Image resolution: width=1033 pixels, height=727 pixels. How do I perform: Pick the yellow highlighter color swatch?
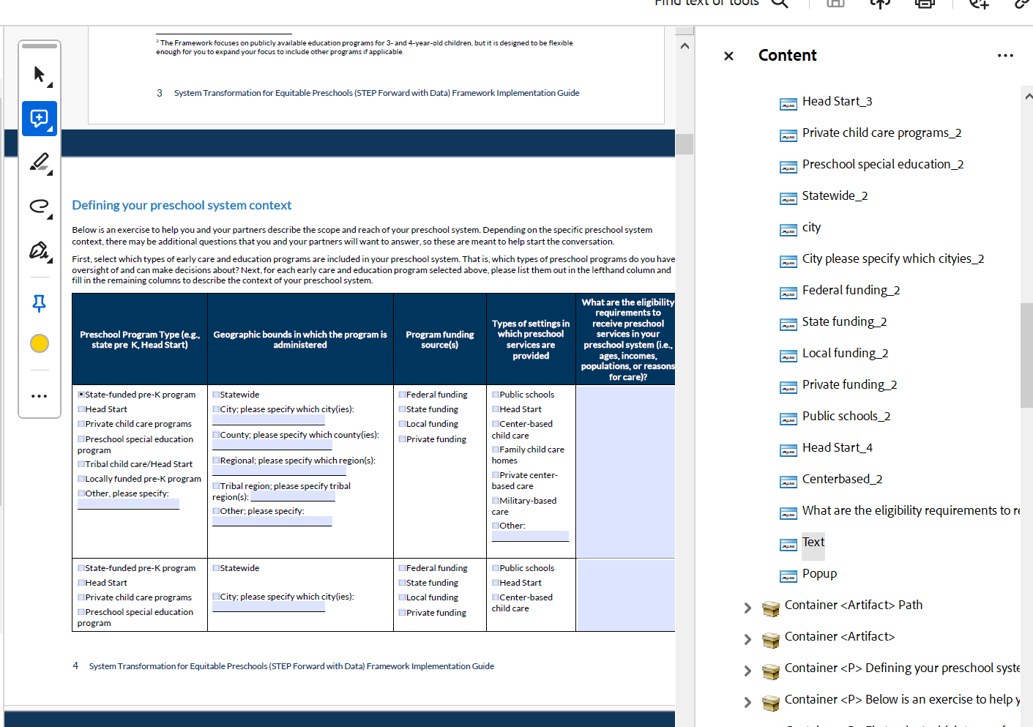[x=39, y=343]
